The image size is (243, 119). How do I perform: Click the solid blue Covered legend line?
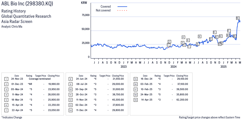pyautogui.click(x=122, y=7)
